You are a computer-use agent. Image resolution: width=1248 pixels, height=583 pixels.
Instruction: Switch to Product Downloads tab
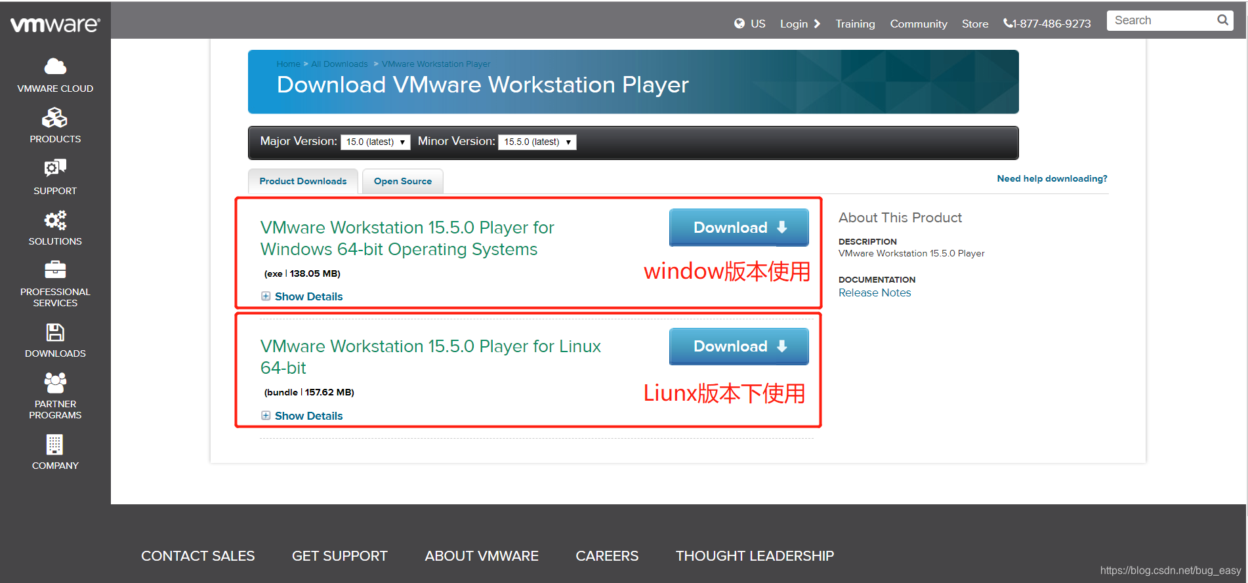303,181
